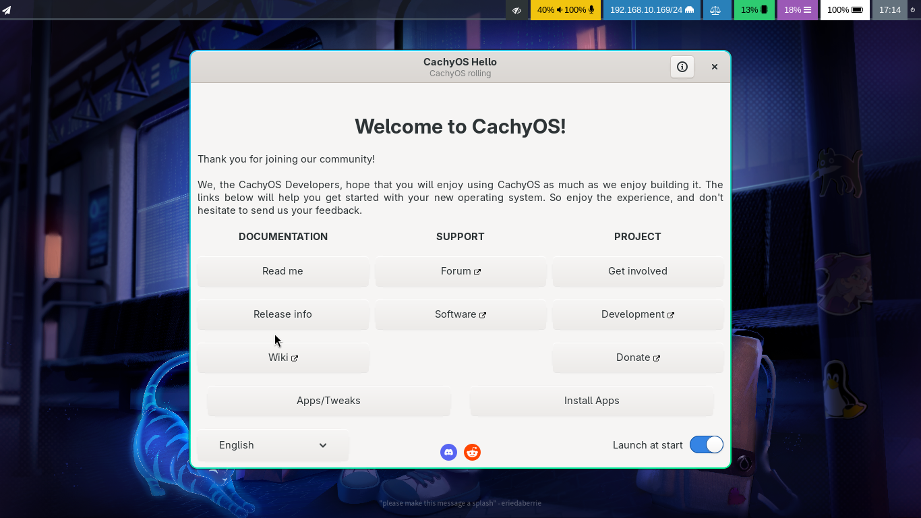Click the network icon beside the IP address

coord(689,10)
